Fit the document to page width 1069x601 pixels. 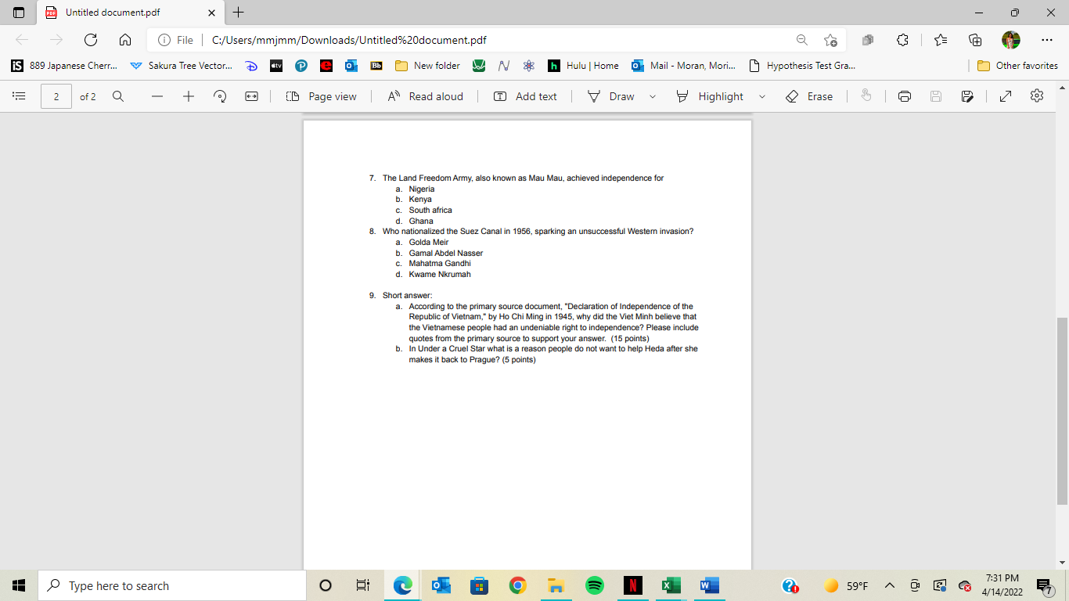[250, 95]
